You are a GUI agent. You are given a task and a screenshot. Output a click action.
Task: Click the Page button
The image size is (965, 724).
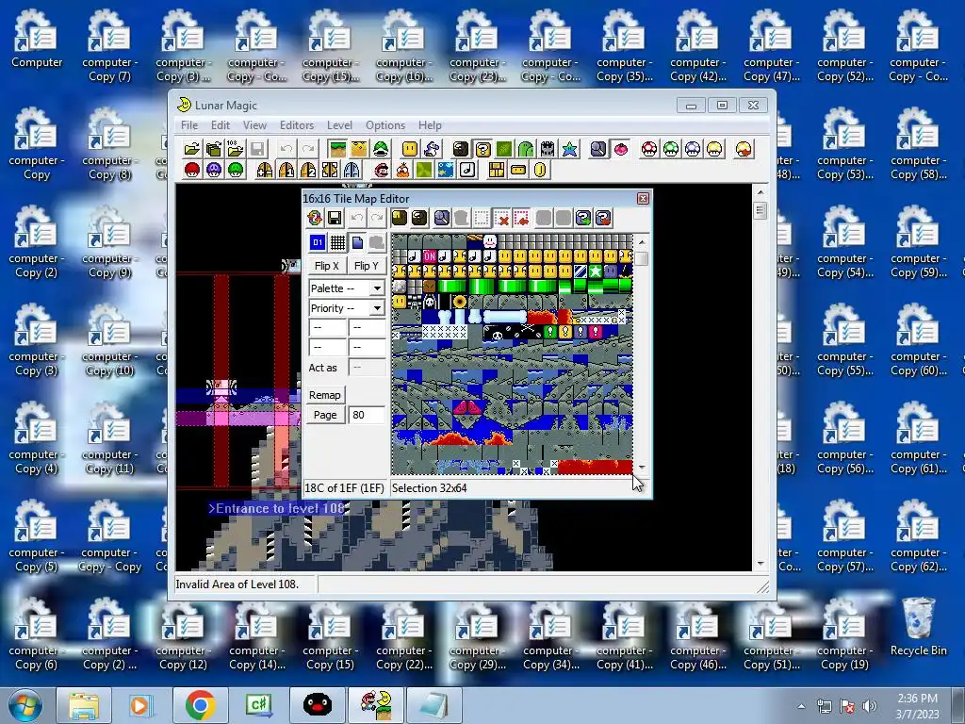pos(325,415)
